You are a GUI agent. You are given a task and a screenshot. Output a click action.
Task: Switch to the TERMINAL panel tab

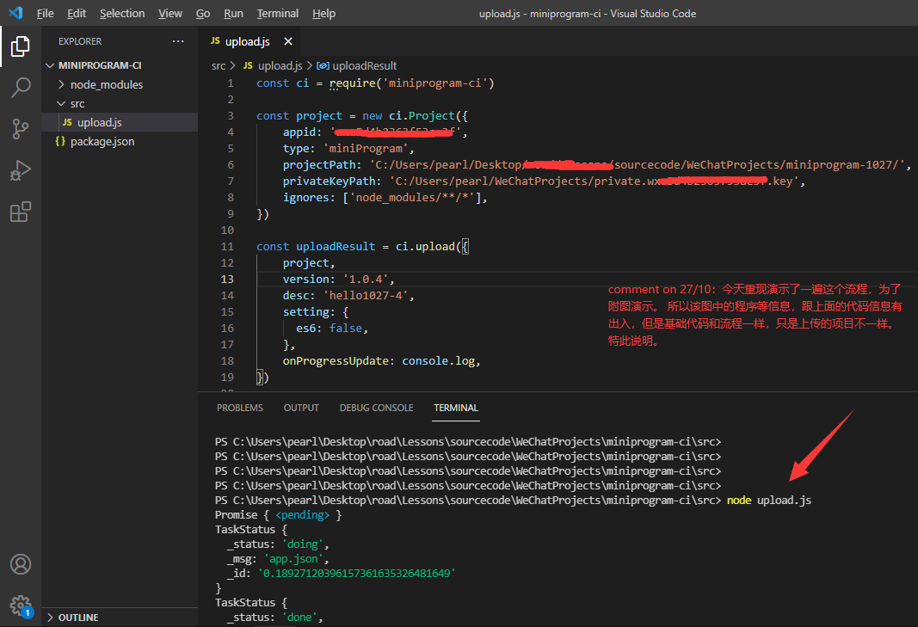tap(455, 408)
